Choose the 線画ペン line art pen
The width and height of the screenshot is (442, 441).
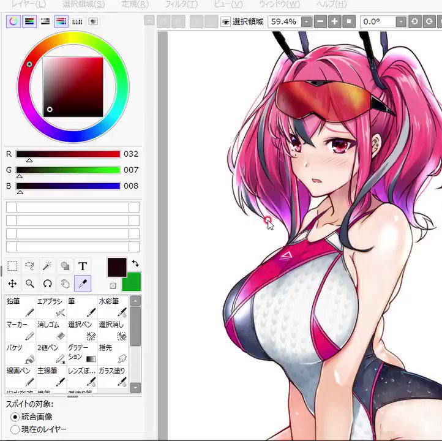pos(20,377)
